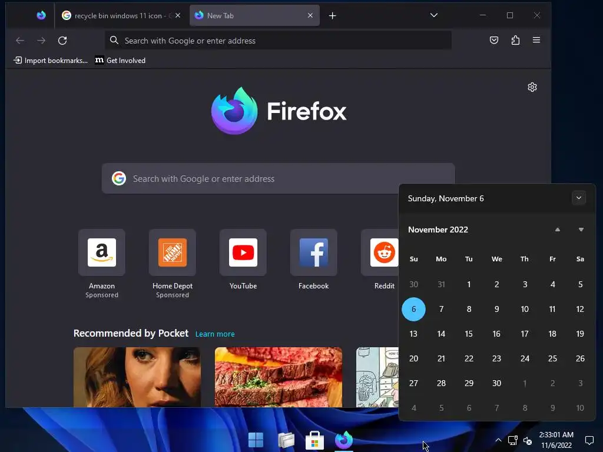Click the center Search with Google field
Screen dimensions: 603x452
[x=279, y=178]
